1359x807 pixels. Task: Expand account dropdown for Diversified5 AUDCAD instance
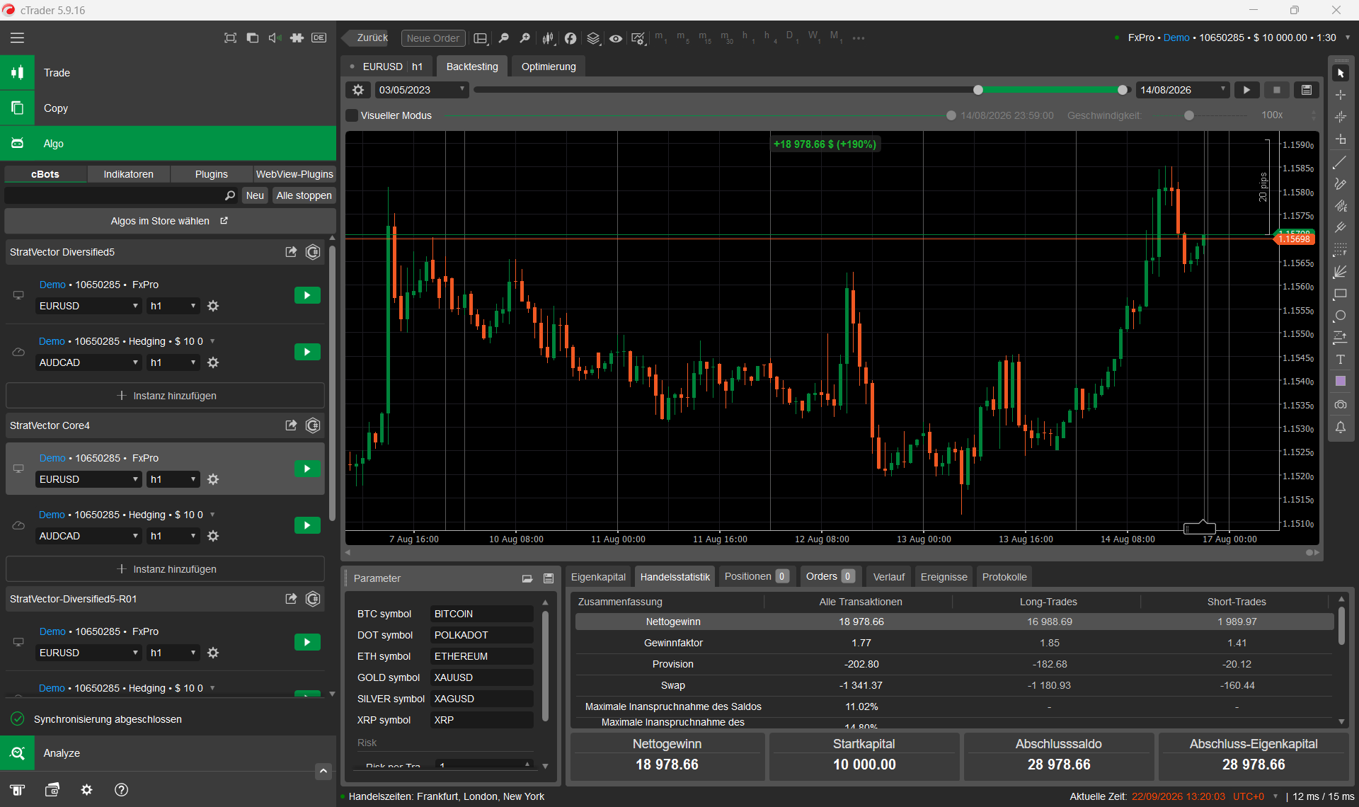tap(212, 341)
